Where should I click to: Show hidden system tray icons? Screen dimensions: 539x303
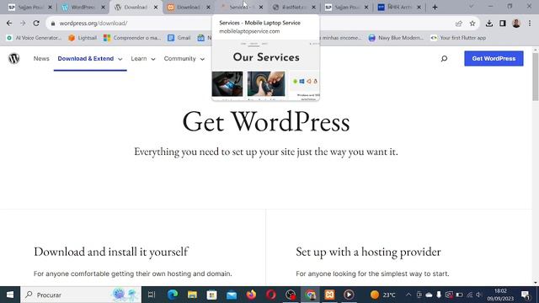coord(408,295)
